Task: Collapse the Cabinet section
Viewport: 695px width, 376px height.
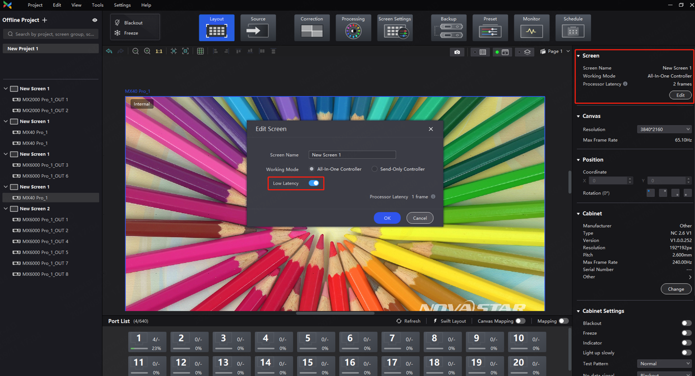Action: (x=578, y=214)
